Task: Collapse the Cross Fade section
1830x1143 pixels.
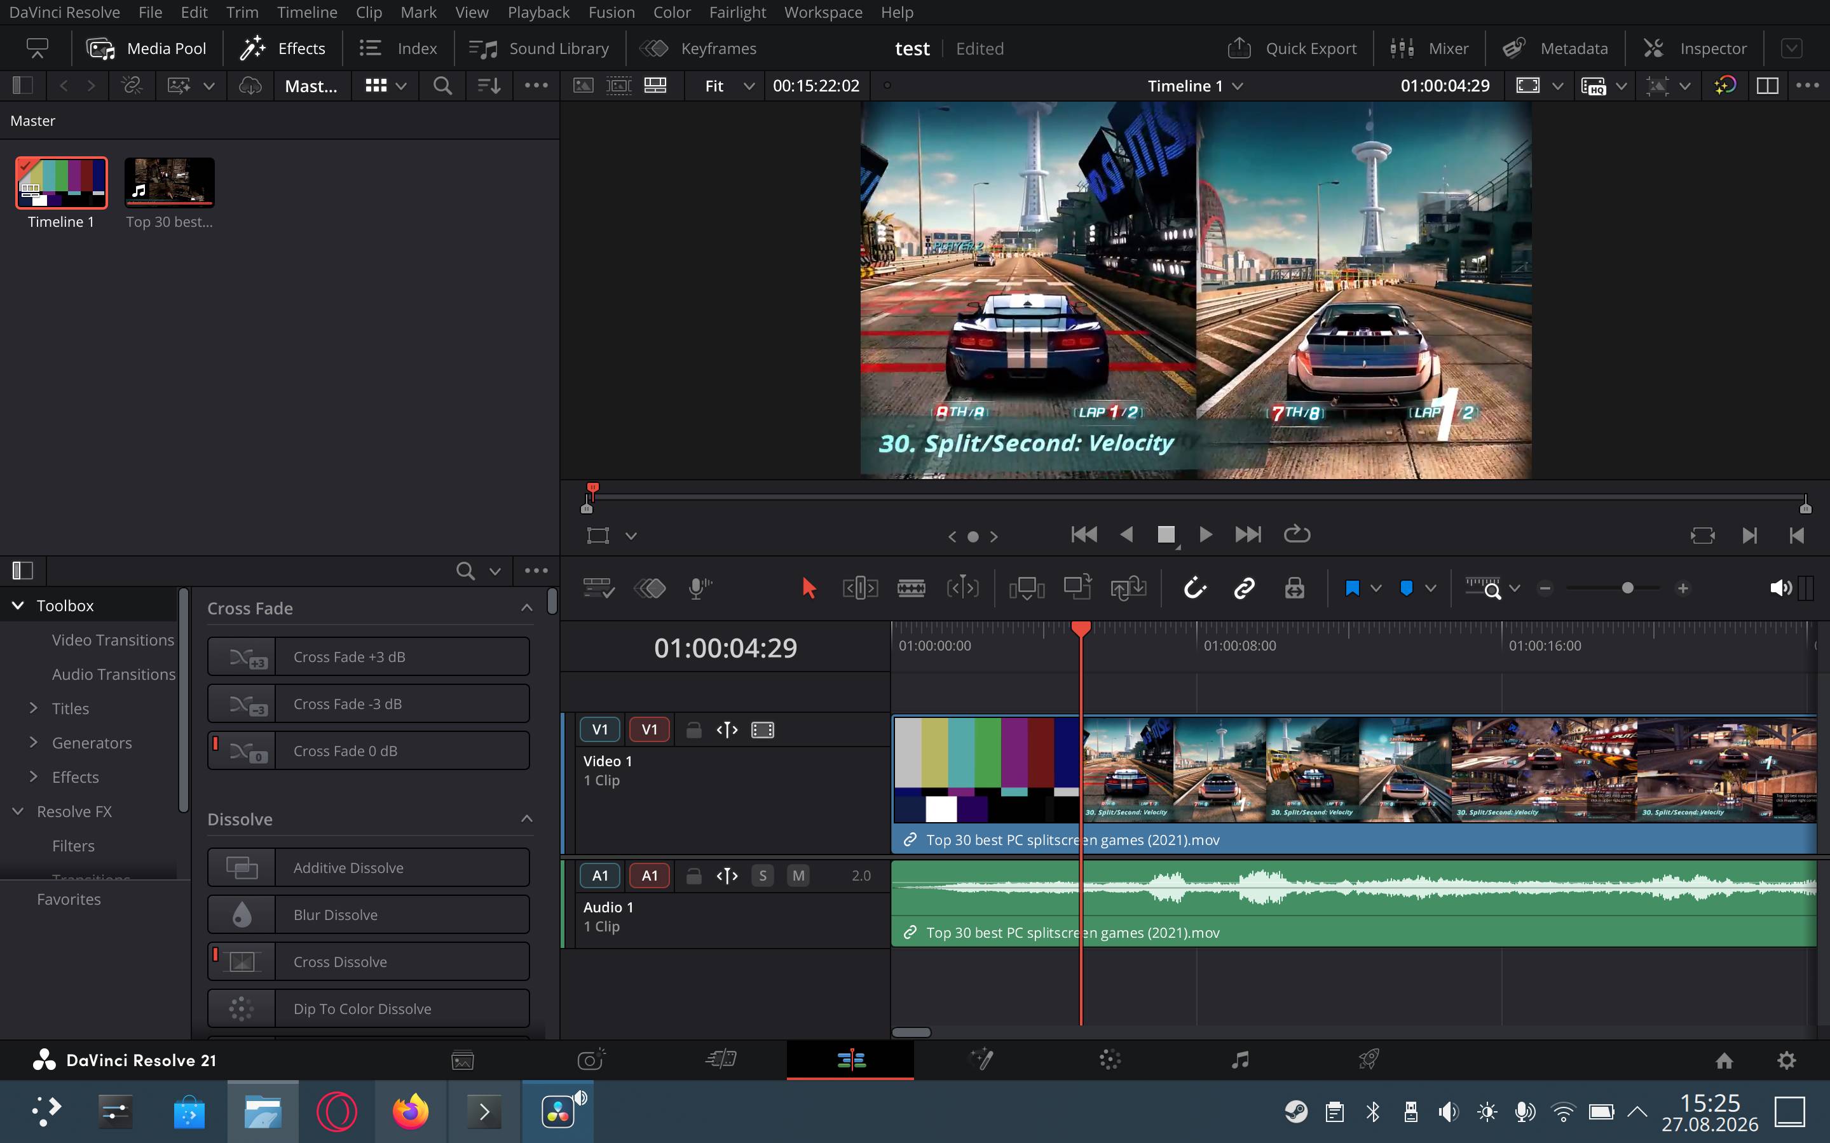Action: [527, 608]
